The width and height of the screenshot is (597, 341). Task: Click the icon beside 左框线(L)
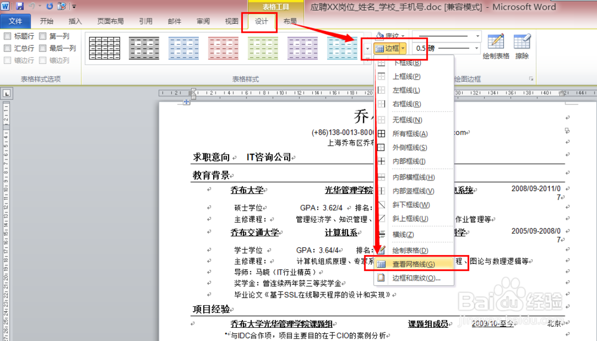(381, 90)
